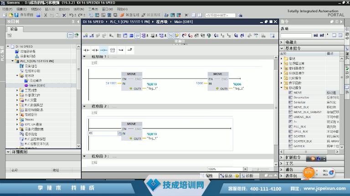The width and height of the screenshot is (350, 196).
Task: Insert empty box from favorites bar
Action: [x=113, y=50]
